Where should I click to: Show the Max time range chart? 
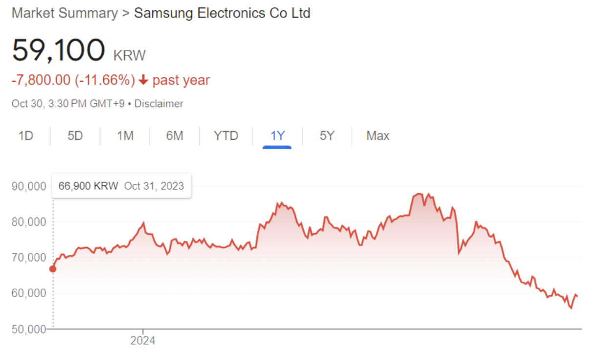(x=378, y=135)
